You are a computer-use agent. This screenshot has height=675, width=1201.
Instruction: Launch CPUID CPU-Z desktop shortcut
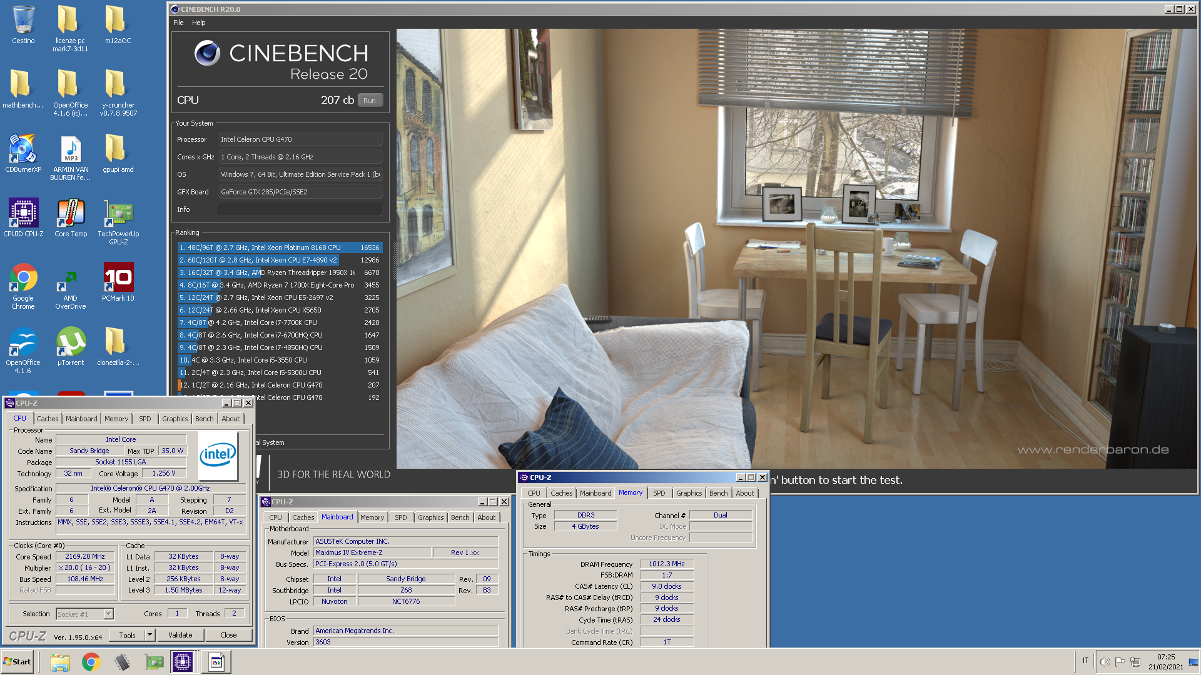click(23, 217)
